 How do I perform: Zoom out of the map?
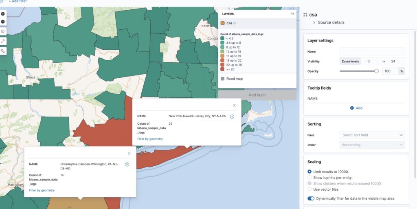3,22
